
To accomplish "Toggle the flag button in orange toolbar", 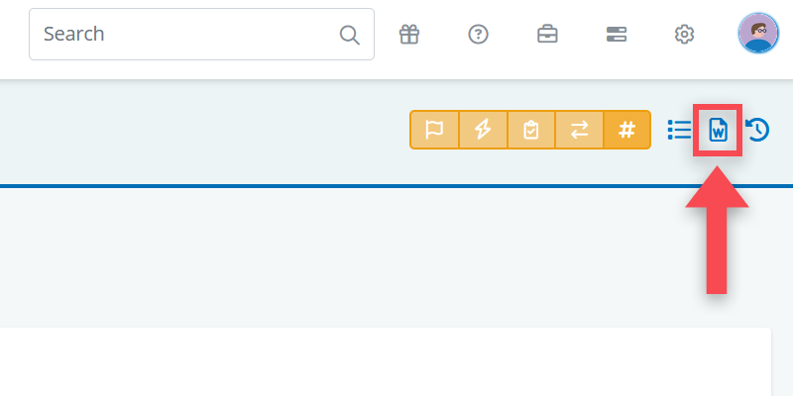I will coord(434,130).
